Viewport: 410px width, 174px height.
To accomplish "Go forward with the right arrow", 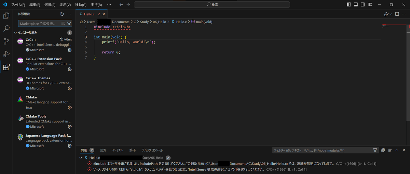I will [x=128, y=5].
